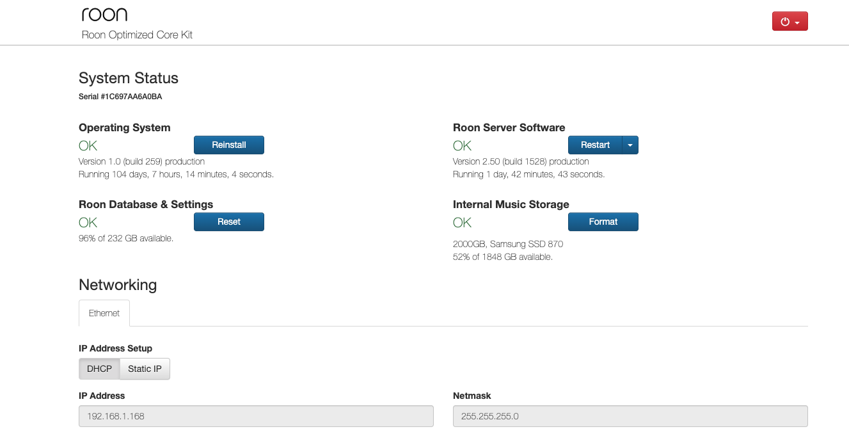Click the Roon Server Software OK status
The width and height of the screenshot is (849, 436).
(x=463, y=145)
